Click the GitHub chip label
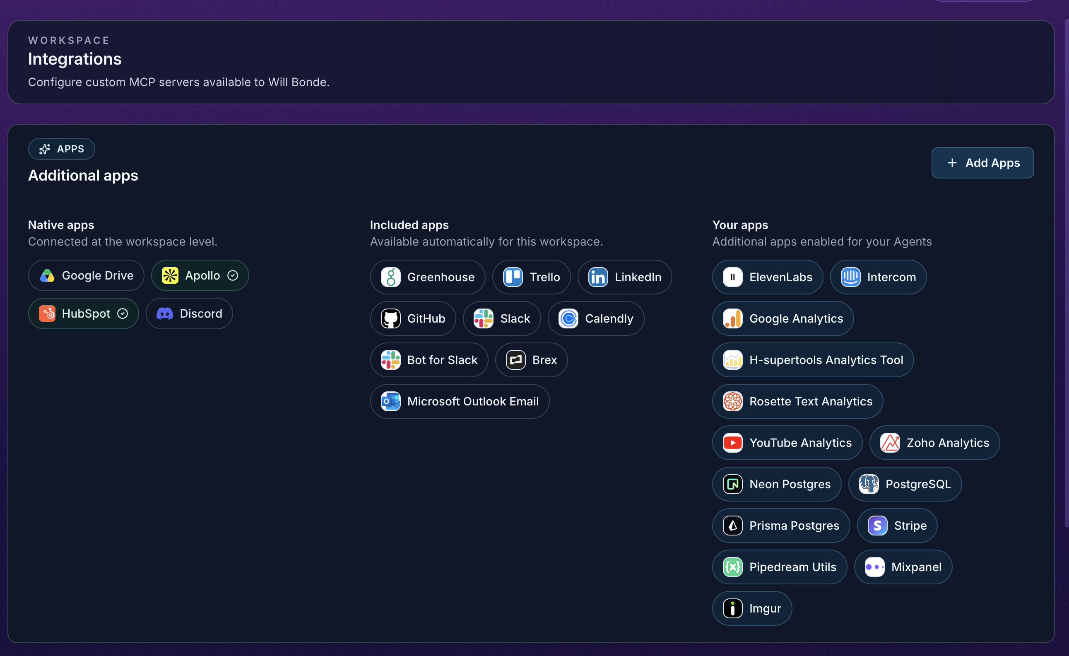Screen dimensions: 1069x656 coord(426,318)
